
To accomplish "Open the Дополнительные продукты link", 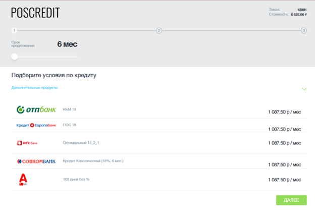I will coord(34,88).
